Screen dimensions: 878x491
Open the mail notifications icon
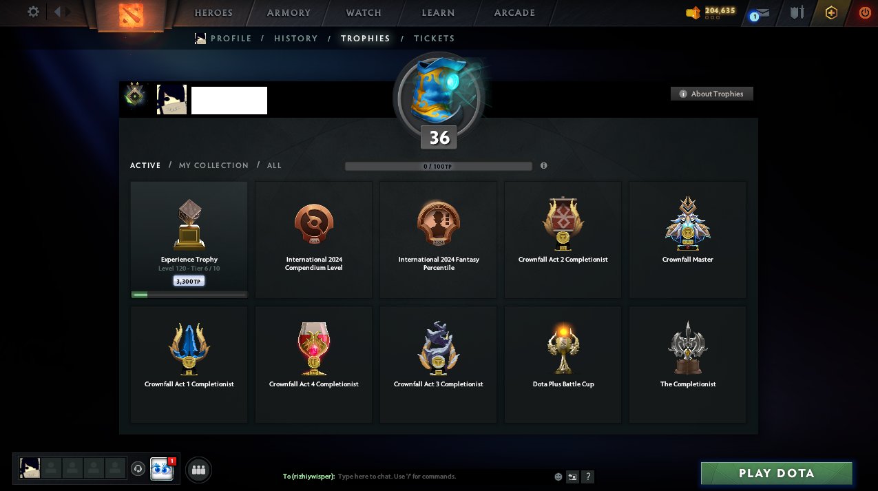coord(760,13)
